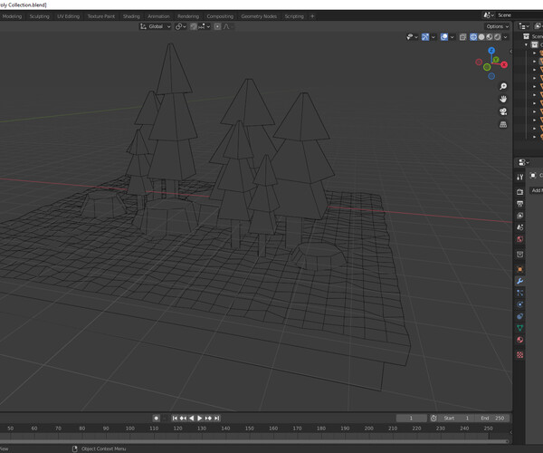The width and height of the screenshot is (543, 453).
Task: Expand the viewport shading options arrow
Action: coord(505,37)
